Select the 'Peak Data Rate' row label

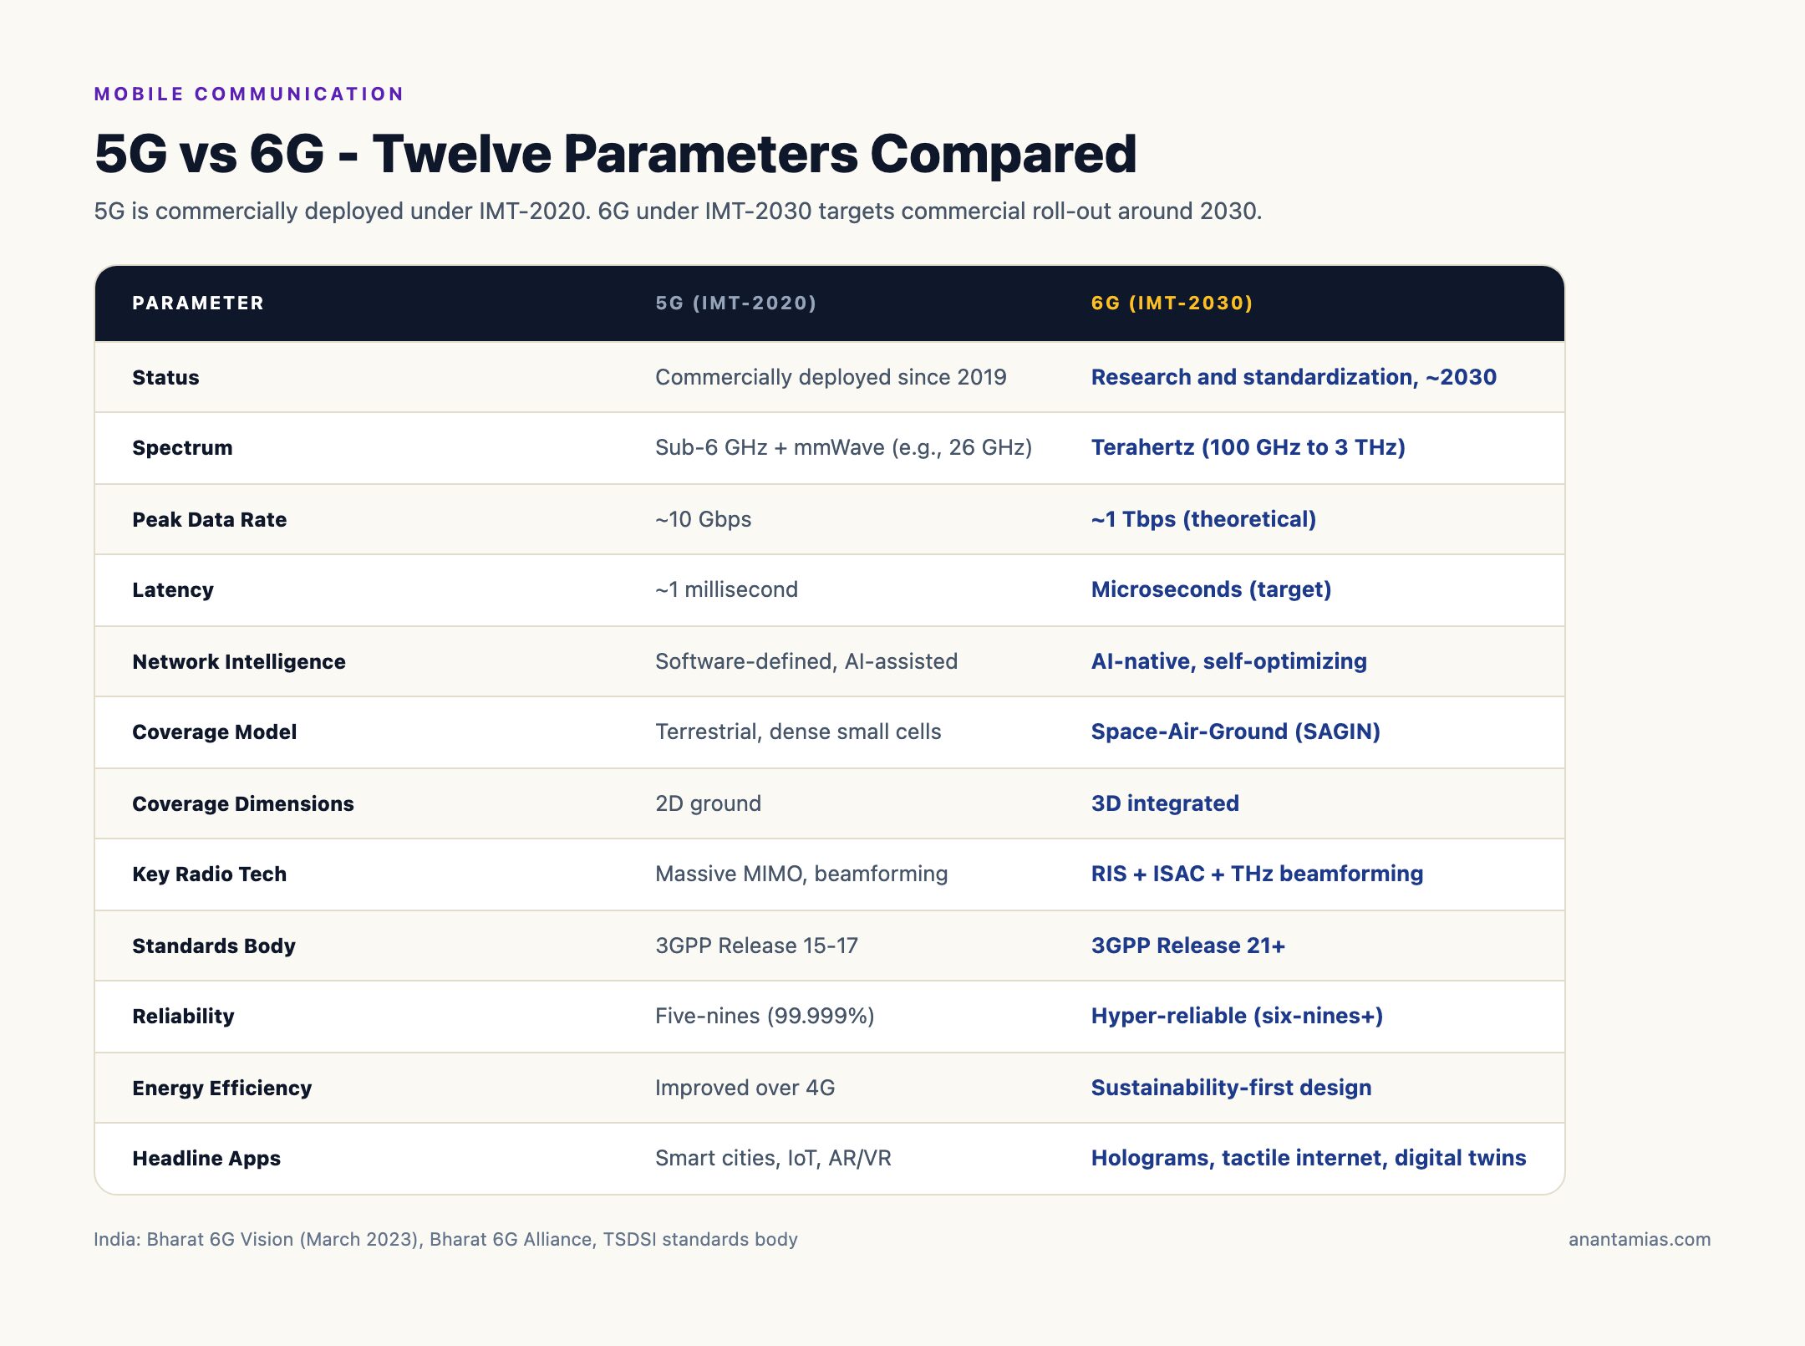coord(209,519)
